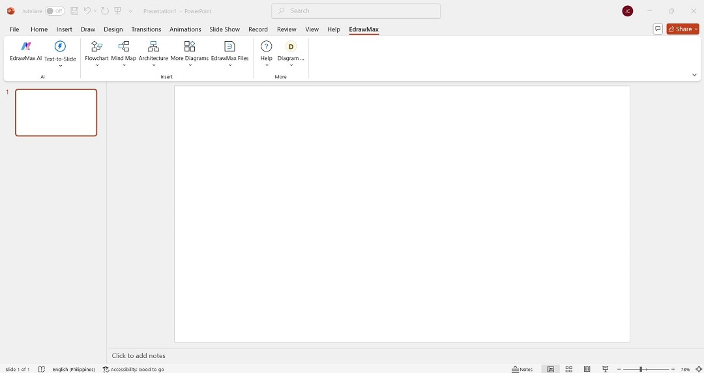Screen dimensions: 704x373
Task: Switch to the Design tab
Action: click(x=113, y=29)
